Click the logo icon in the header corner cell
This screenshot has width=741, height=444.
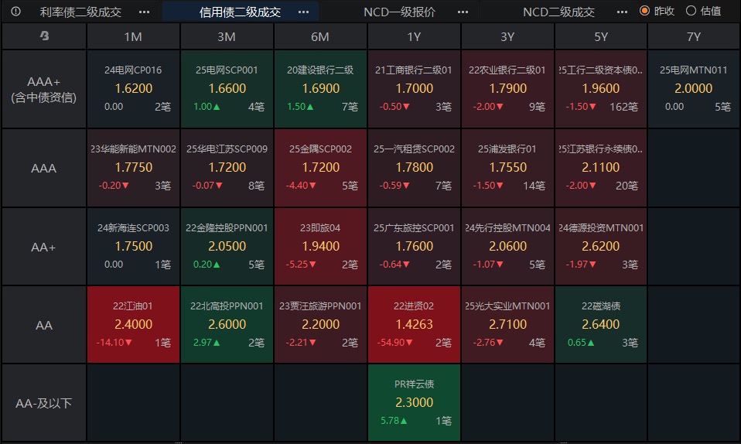44,36
